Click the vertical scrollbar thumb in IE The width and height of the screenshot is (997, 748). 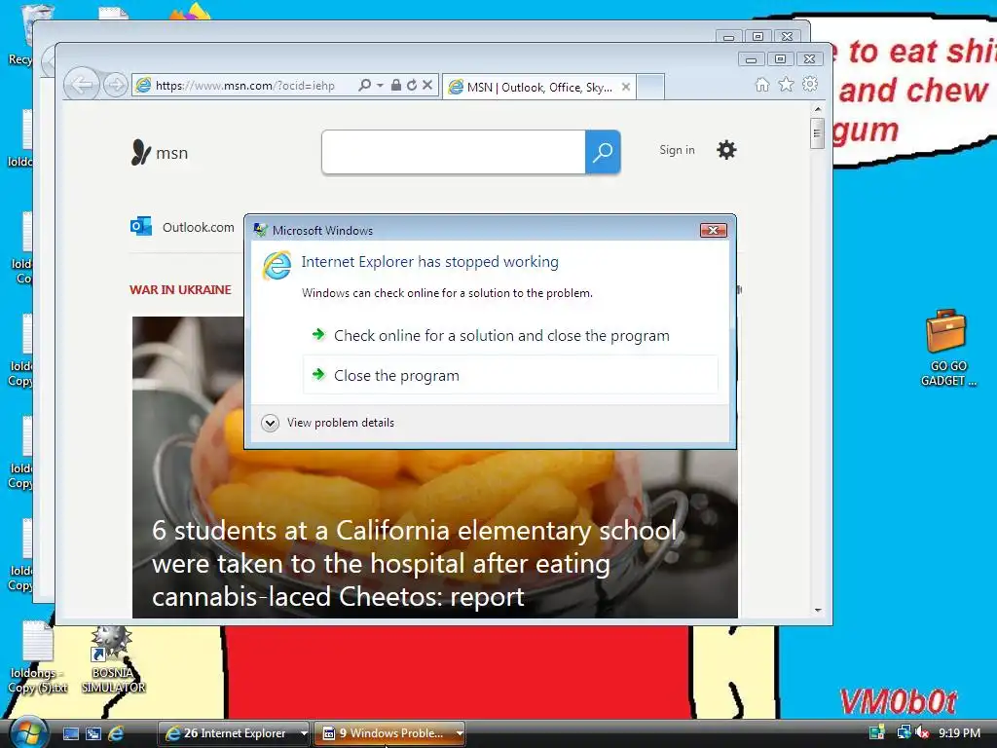[818, 133]
